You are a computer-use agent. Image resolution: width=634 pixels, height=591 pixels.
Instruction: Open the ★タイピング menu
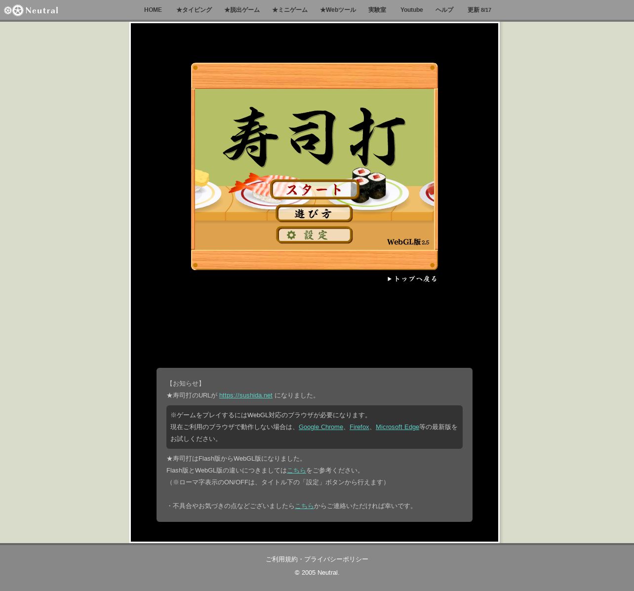click(x=194, y=10)
